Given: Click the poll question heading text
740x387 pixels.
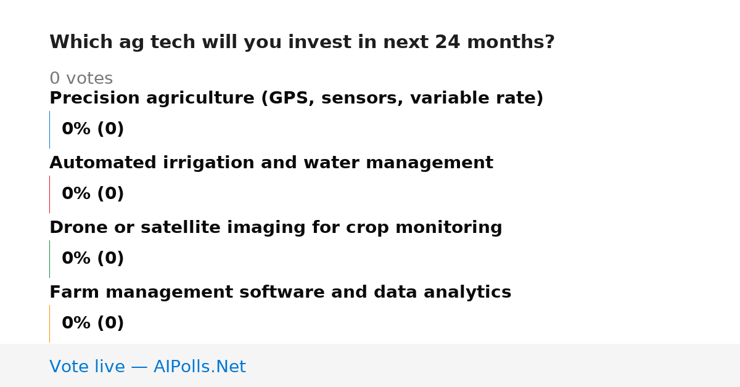Looking at the screenshot, I should [302, 43].
